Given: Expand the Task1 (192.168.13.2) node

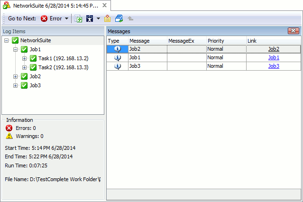Looking at the screenshot, I should (x=24, y=58).
